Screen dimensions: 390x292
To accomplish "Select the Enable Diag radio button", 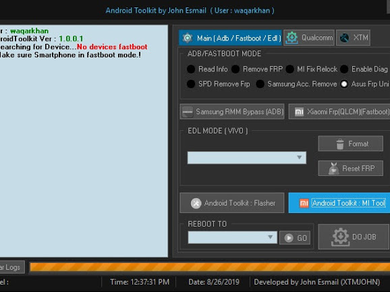I will (x=364, y=69).
